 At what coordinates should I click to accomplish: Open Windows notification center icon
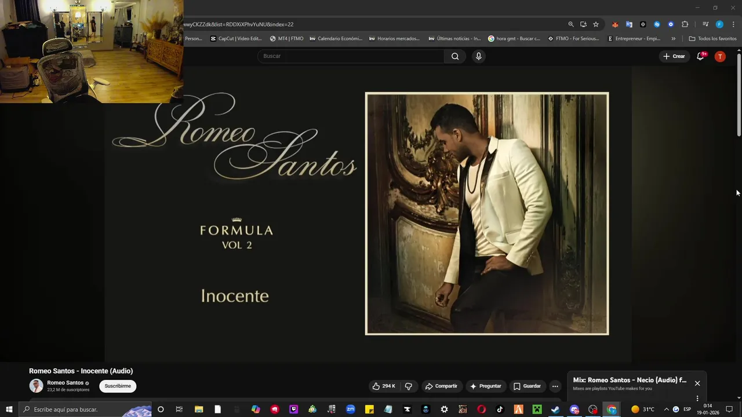pos(729,409)
